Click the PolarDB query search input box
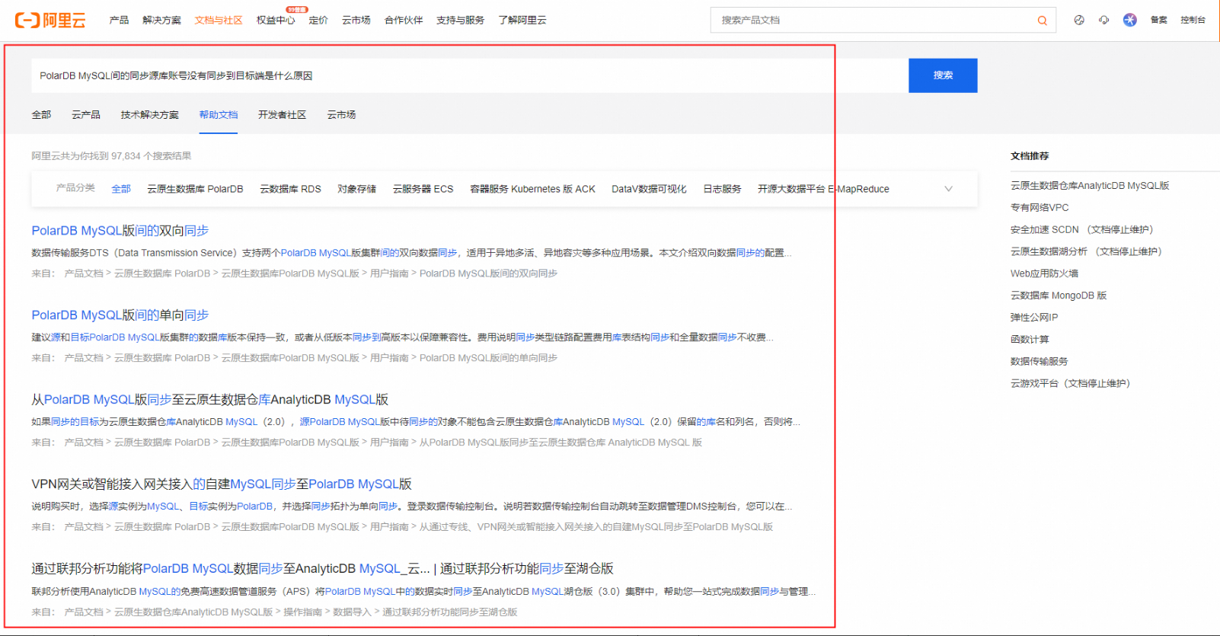Screen dimensions: 1220x636 pyautogui.click(x=470, y=75)
